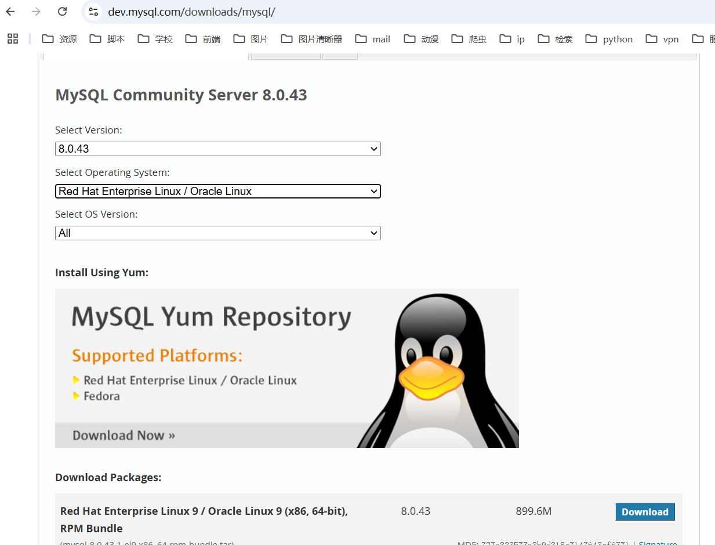Click the Select OS Version: label
The width and height of the screenshot is (715, 545).
point(96,214)
